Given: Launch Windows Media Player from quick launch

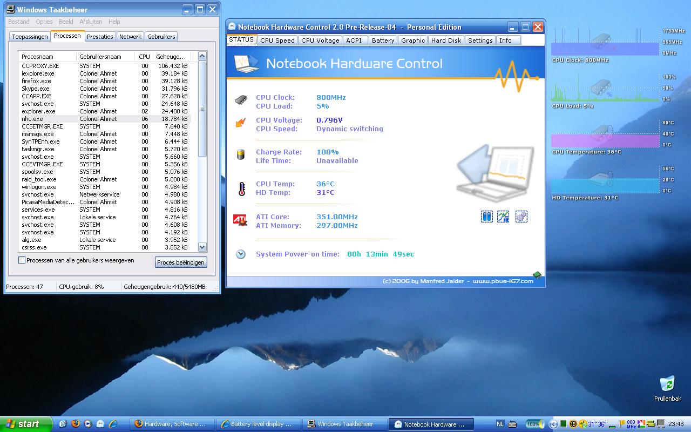Looking at the screenshot, I should point(88,424).
